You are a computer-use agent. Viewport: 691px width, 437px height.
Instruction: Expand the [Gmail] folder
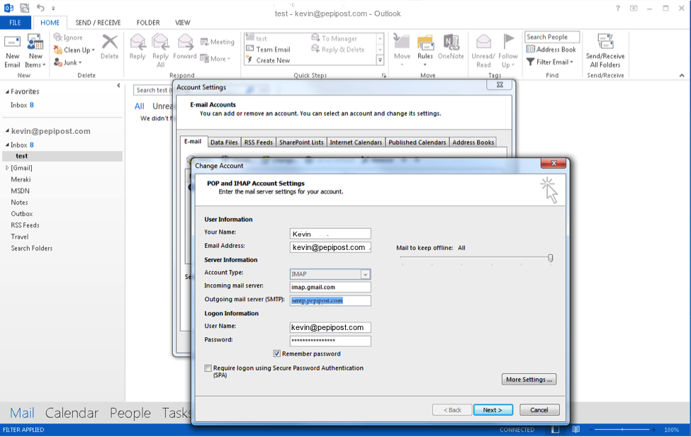(x=7, y=168)
